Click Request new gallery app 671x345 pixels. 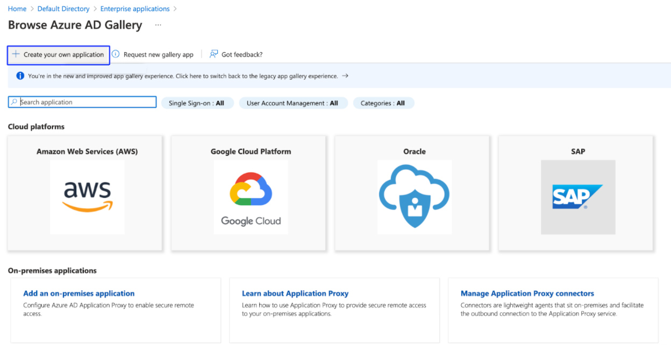click(x=158, y=54)
